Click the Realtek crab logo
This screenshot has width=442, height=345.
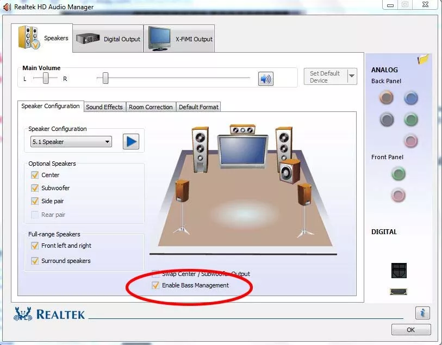(x=23, y=314)
